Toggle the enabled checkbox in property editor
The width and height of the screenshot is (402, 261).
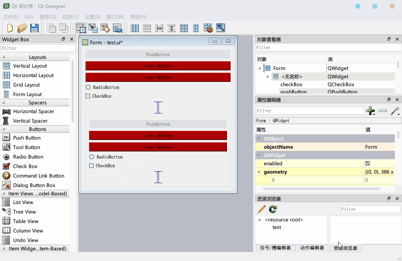(367, 163)
